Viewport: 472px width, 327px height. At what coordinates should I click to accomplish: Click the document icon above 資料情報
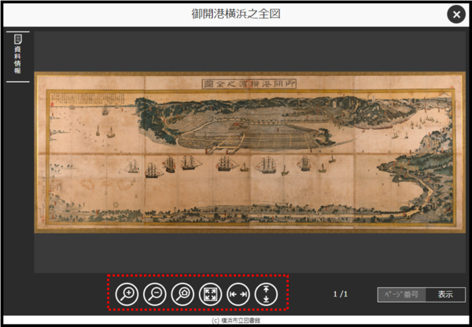click(x=17, y=39)
